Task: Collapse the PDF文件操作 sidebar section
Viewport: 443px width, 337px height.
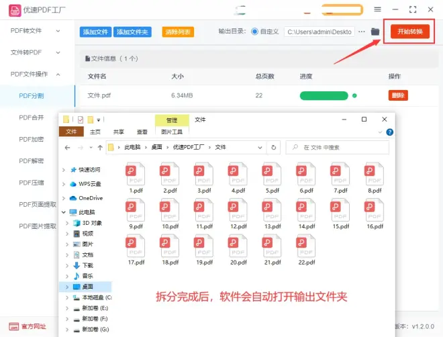Action: pos(58,75)
